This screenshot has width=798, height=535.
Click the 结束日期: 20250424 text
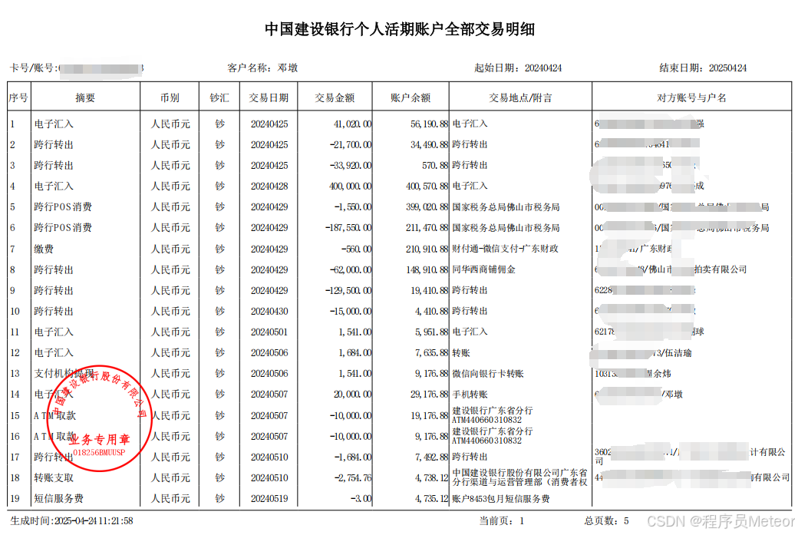coord(703,68)
